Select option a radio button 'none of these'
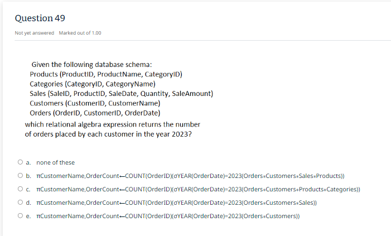391x236 pixels. coord(20,162)
